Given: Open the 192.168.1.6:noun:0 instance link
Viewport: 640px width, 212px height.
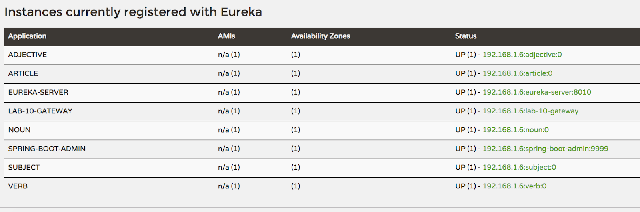Looking at the screenshot, I should click(516, 130).
